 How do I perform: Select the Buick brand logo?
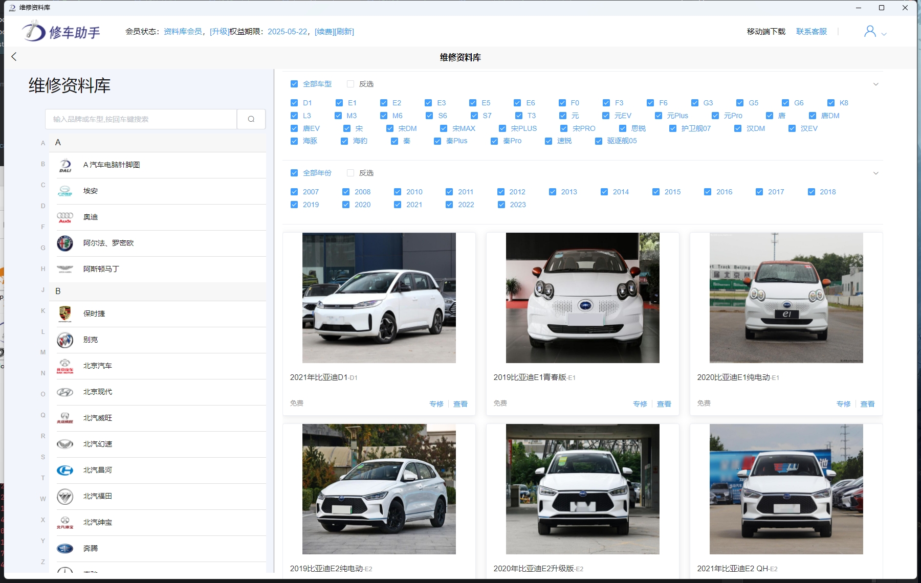coord(65,340)
